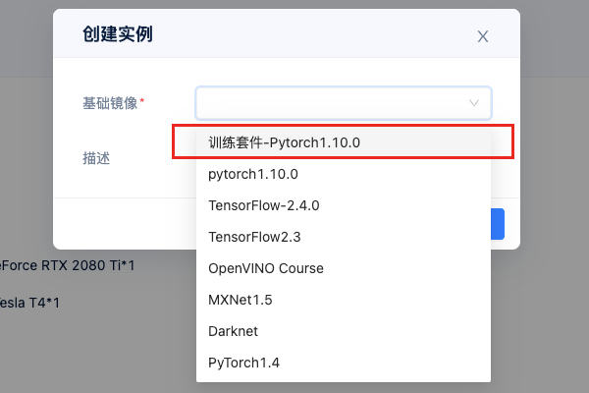The height and width of the screenshot is (393, 589).
Task: Pick TensorFlow2.3 from the dropdown
Action: [x=344, y=238]
